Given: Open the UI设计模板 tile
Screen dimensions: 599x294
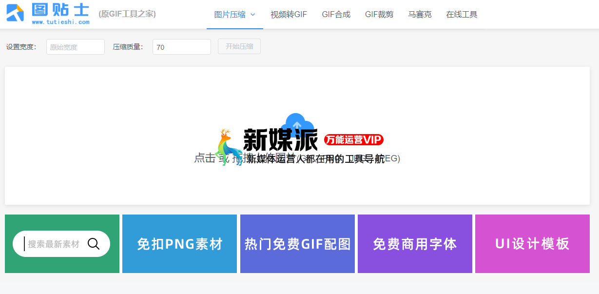Looking at the screenshot, I should coord(532,244).
